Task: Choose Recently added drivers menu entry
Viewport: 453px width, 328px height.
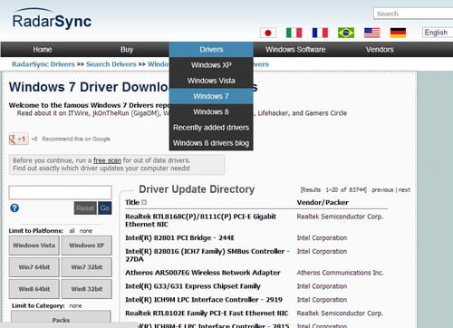Action: pyautogui.click(x=211, y=128)
